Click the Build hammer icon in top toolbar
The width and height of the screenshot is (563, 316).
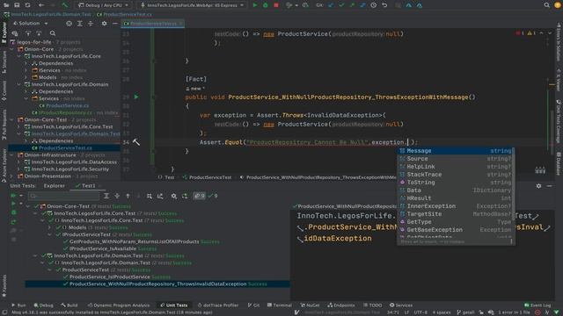coord(64,5)
